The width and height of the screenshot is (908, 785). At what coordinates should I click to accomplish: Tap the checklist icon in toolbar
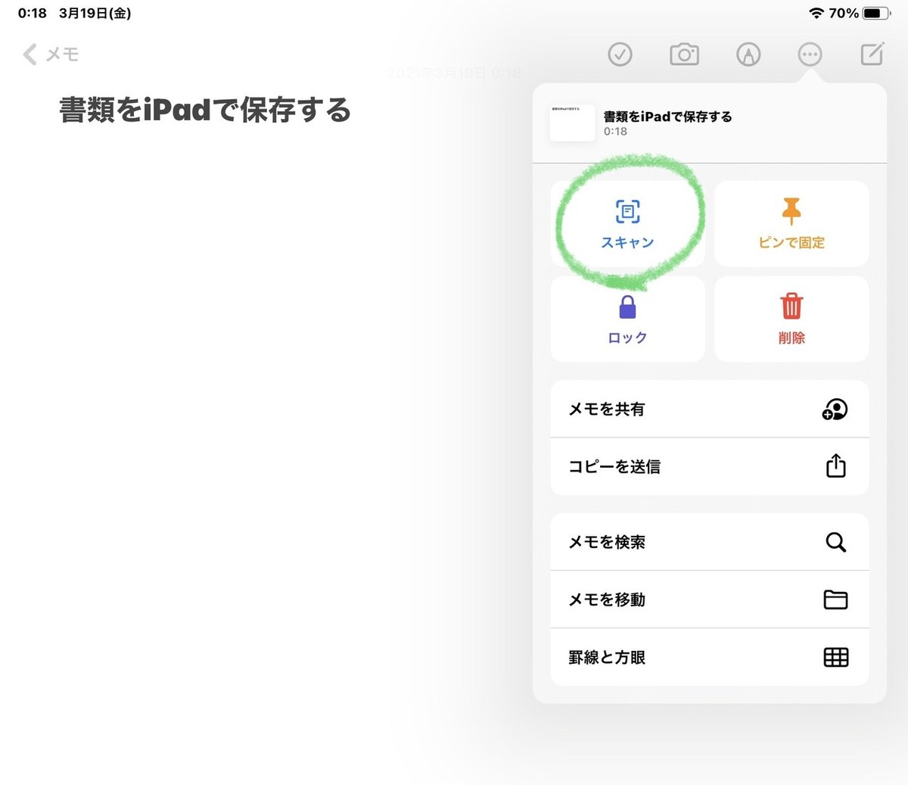point(620,55)
